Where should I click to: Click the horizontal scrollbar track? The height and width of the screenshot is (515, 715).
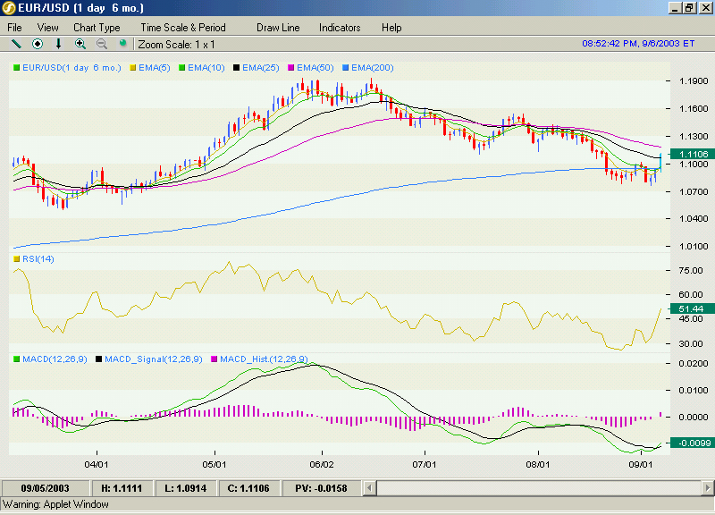[x=539, y=488]
